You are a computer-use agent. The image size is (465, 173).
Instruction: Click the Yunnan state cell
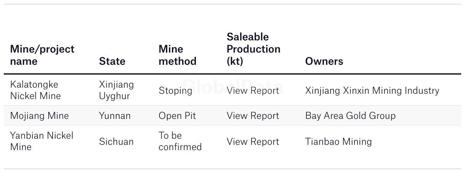click(x=115, y=115)
